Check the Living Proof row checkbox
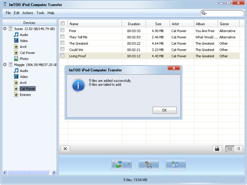247x185 pixels. pyautogui.click(x=62, y=55)
